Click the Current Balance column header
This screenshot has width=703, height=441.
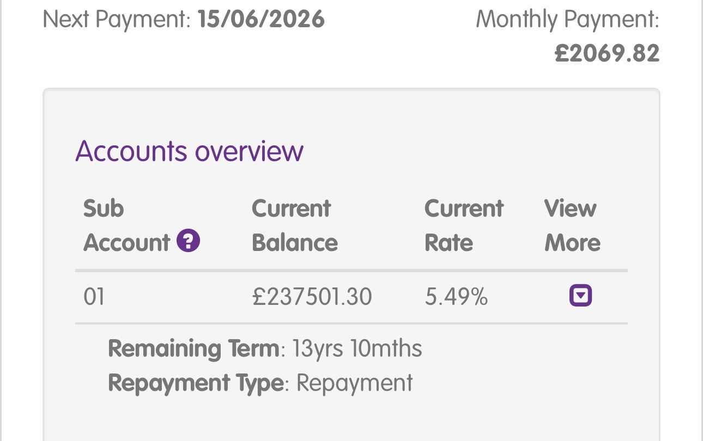[295, 225]
